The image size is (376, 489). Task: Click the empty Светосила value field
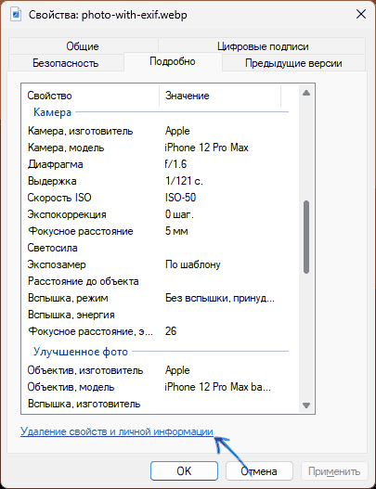click(227, 248)
